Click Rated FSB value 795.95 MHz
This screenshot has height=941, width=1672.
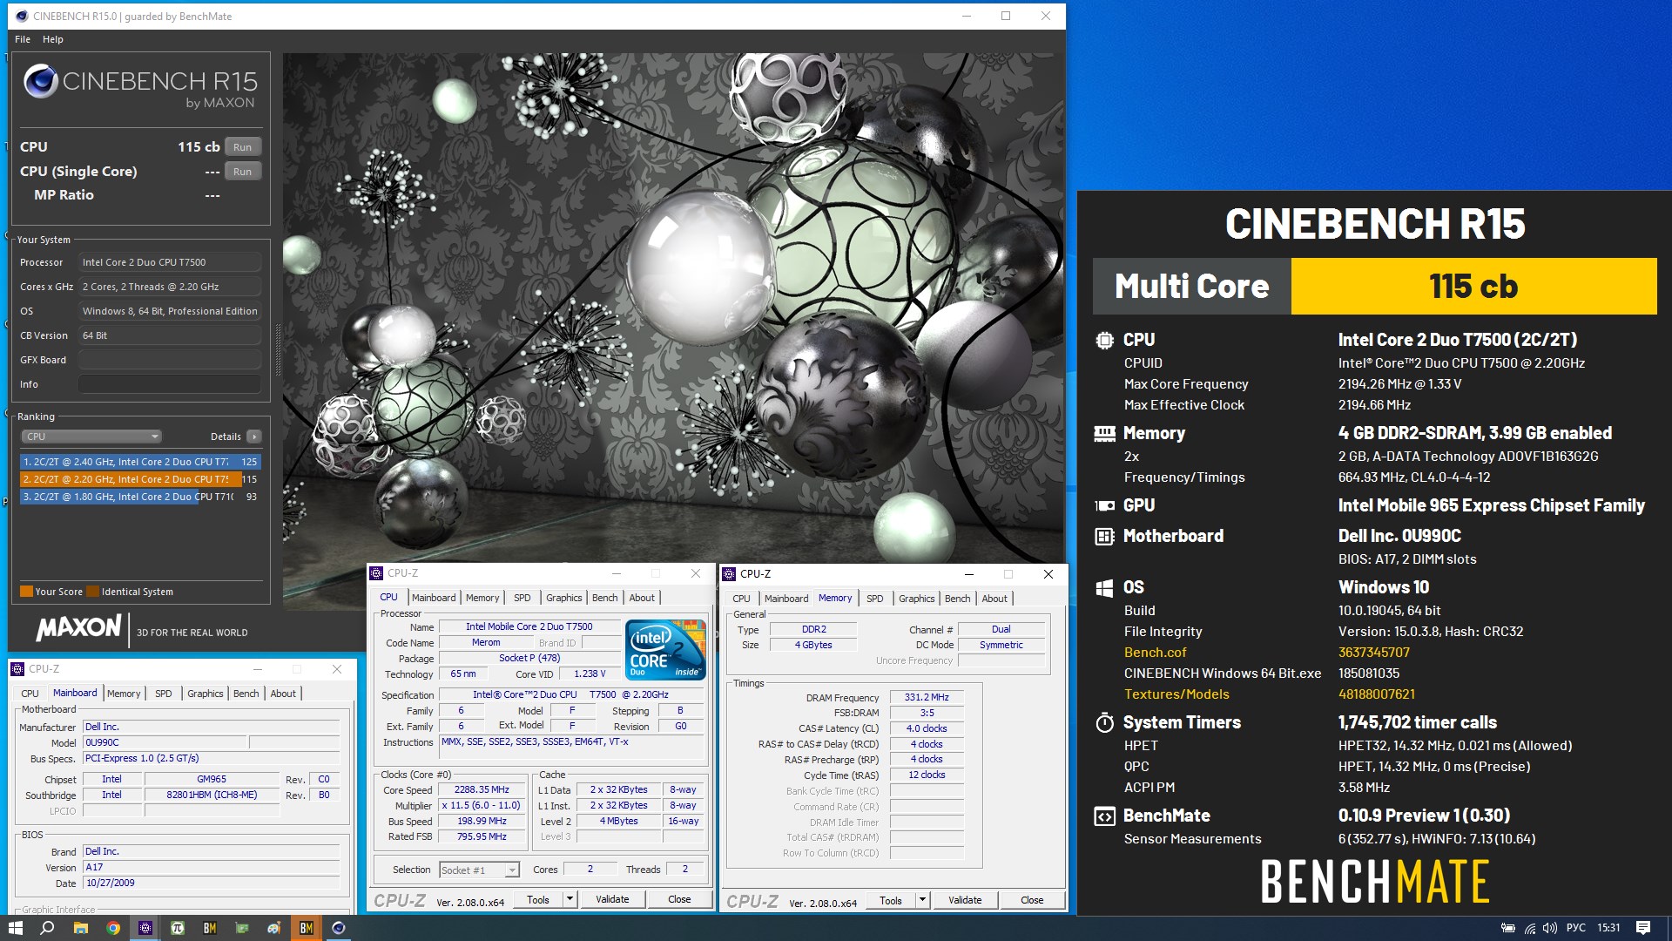[x=482, y=836]
